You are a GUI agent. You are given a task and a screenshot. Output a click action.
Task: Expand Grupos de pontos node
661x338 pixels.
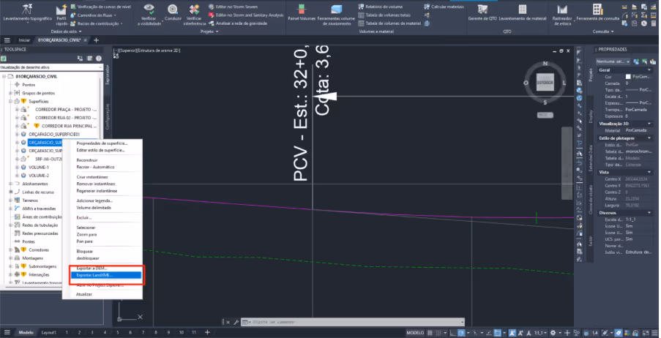pos(11,93)
